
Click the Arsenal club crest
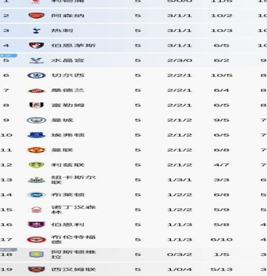(x=37, y=15)
